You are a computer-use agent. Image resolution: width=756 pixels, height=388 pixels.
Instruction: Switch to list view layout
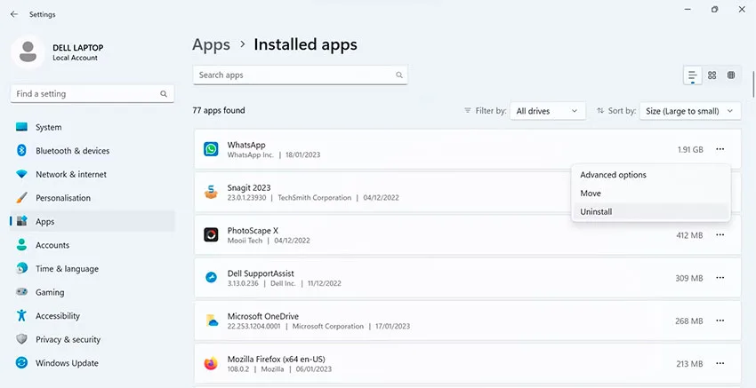(x=693, y=75)
